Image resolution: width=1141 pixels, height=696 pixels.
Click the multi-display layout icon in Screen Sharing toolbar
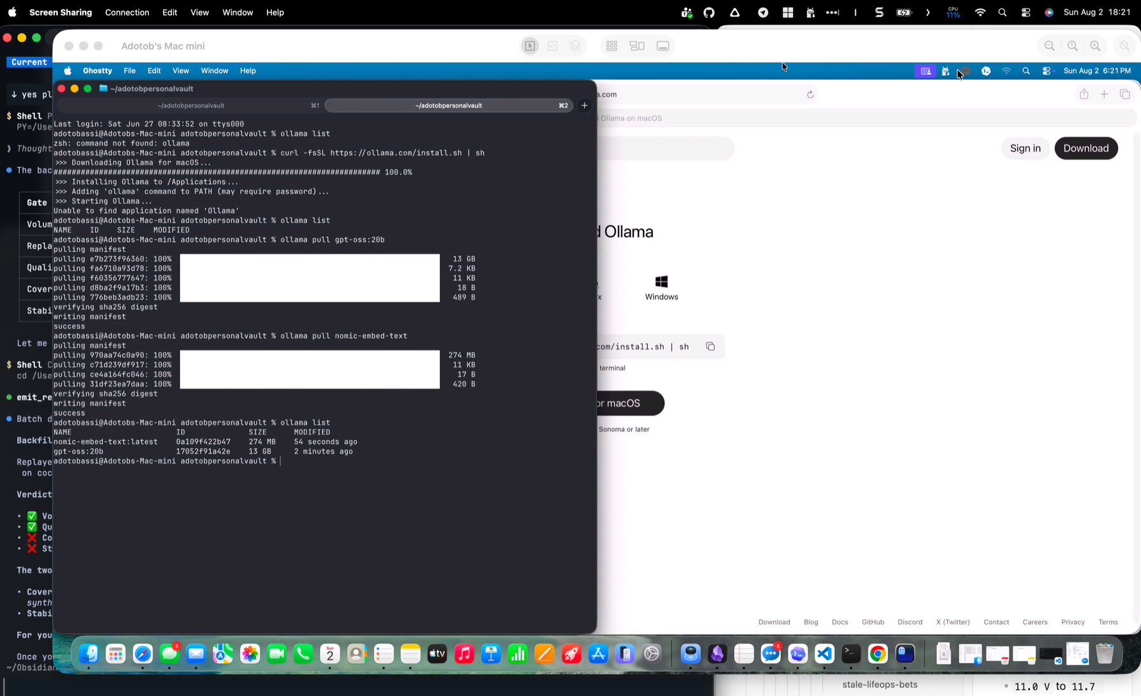tap(637, 46)
